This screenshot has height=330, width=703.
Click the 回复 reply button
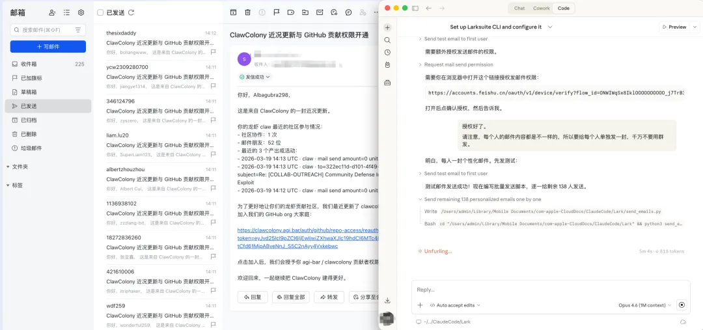[253, 297]
